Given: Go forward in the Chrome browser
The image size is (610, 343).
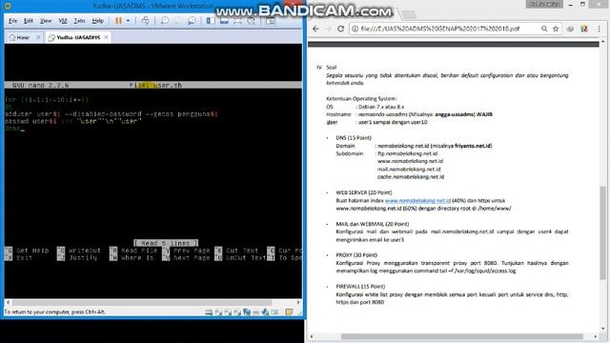Looking at the screenshot, I should coord(328,29).
